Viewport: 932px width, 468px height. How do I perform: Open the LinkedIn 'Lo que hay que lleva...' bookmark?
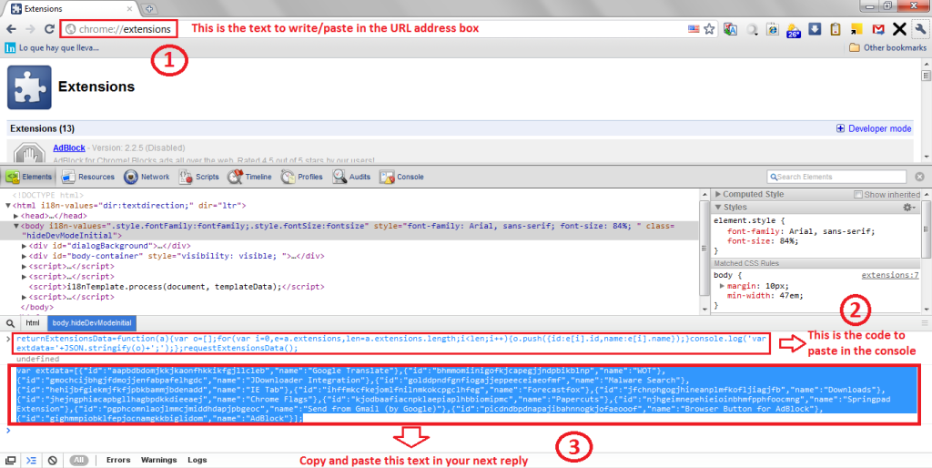(52, 47)
